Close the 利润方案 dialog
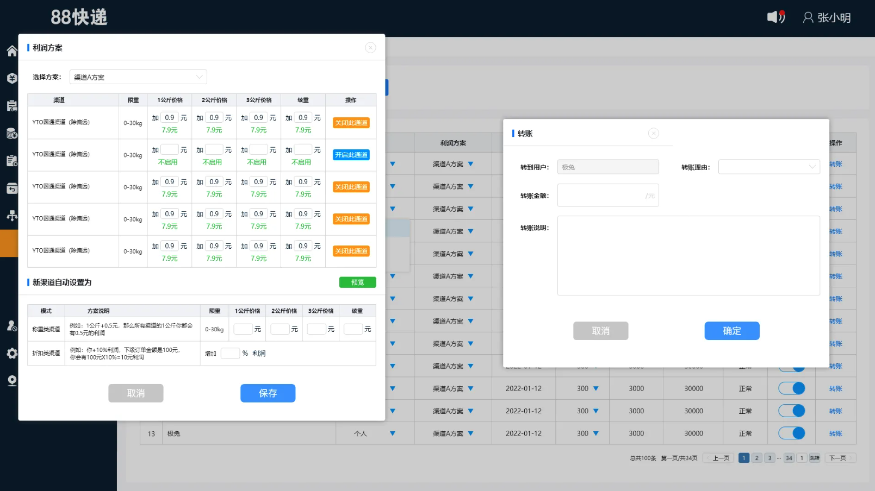The image size is (875, 491). 370,48
